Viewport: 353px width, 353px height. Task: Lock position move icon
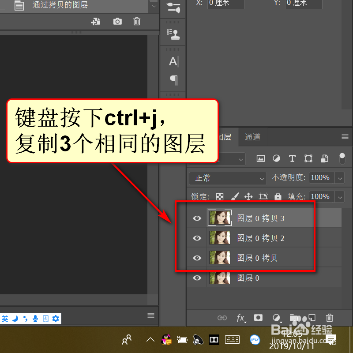click(248, 196)
